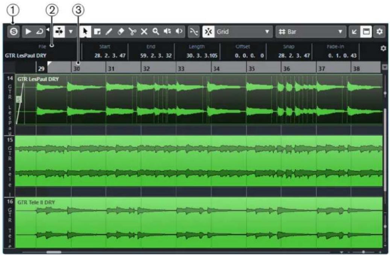Click the horizontal zoom slider handle
This screenshot has width=390, height=255.
coord(363,252)
